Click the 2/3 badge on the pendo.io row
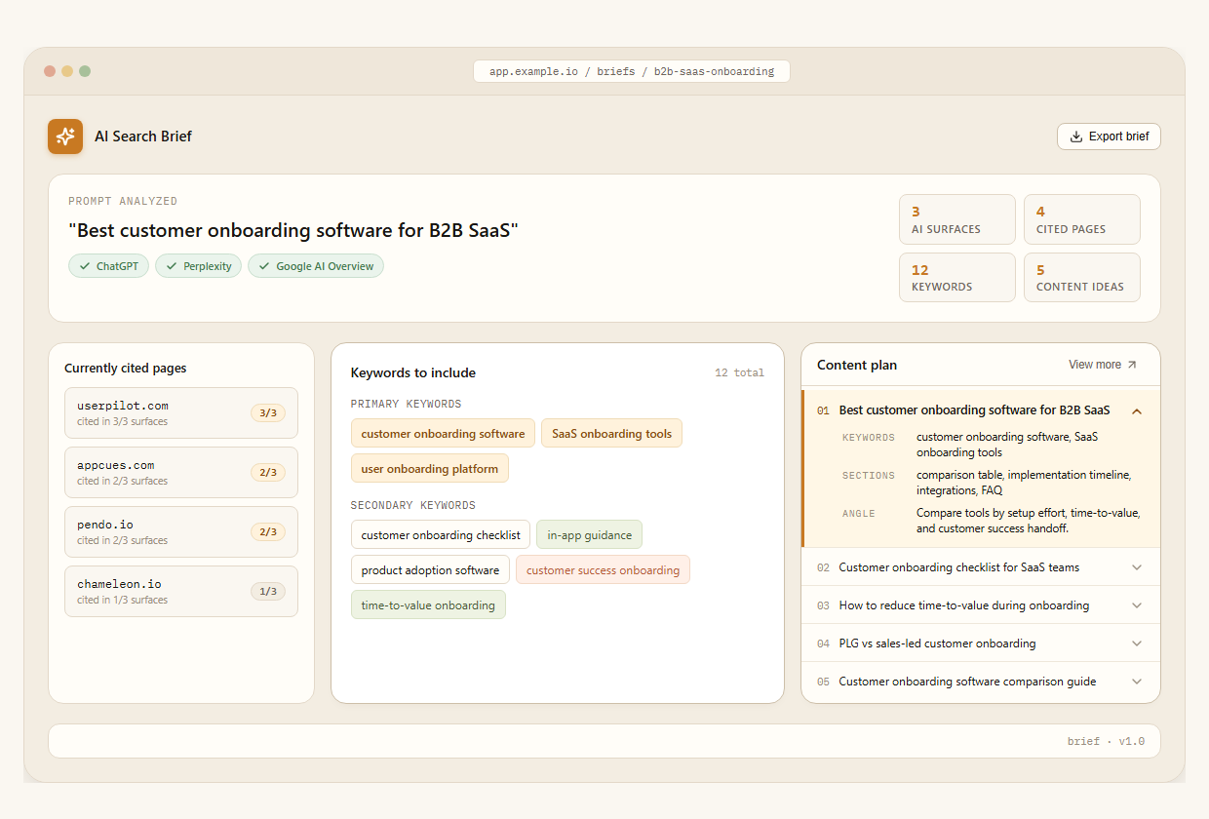1209x819 pixels. point(268,532)
